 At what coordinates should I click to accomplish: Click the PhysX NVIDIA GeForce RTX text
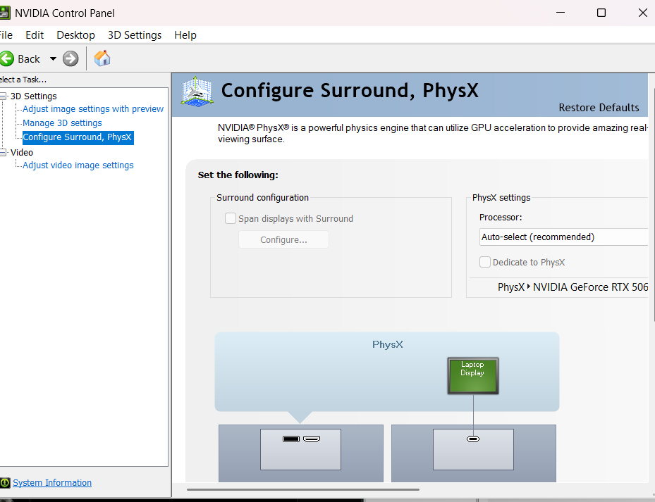pyautogui.click(x=573, y=287)
